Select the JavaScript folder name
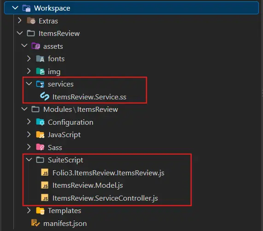Image resolution: width=263 pixels, height=231 pixels. pos(64,135)
